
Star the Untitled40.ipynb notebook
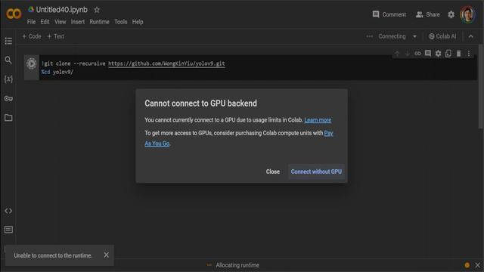click(x=97, y=10)
